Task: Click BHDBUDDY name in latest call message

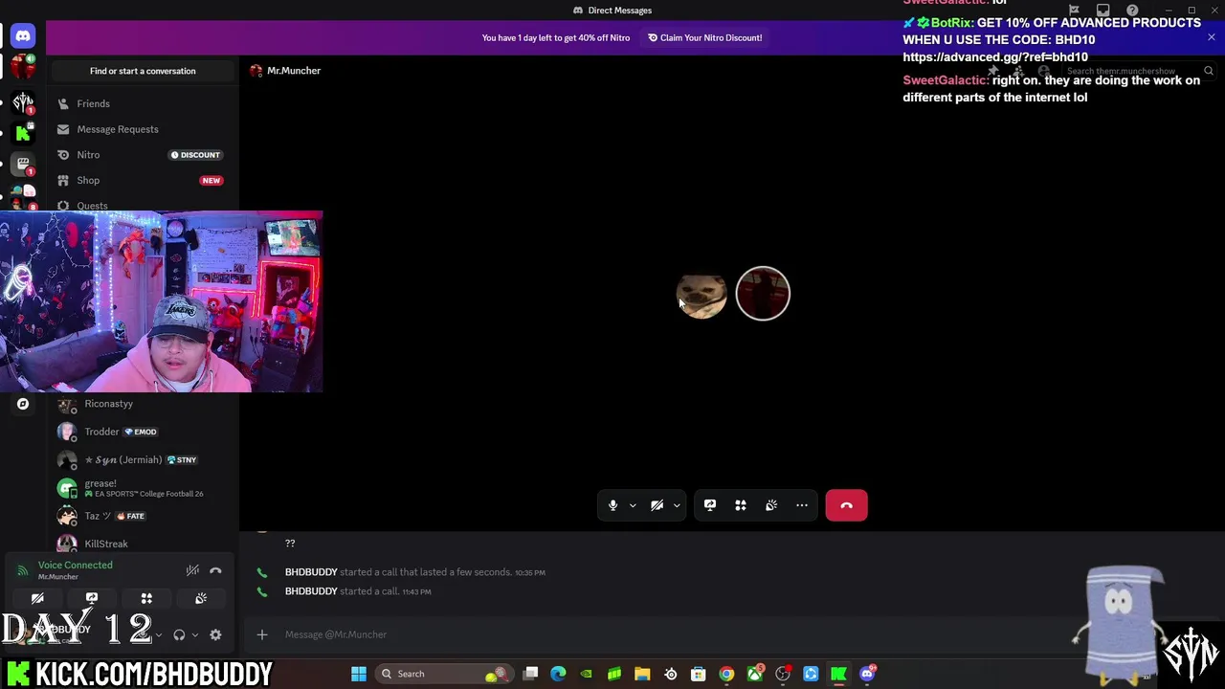Action: pos(311,591)
